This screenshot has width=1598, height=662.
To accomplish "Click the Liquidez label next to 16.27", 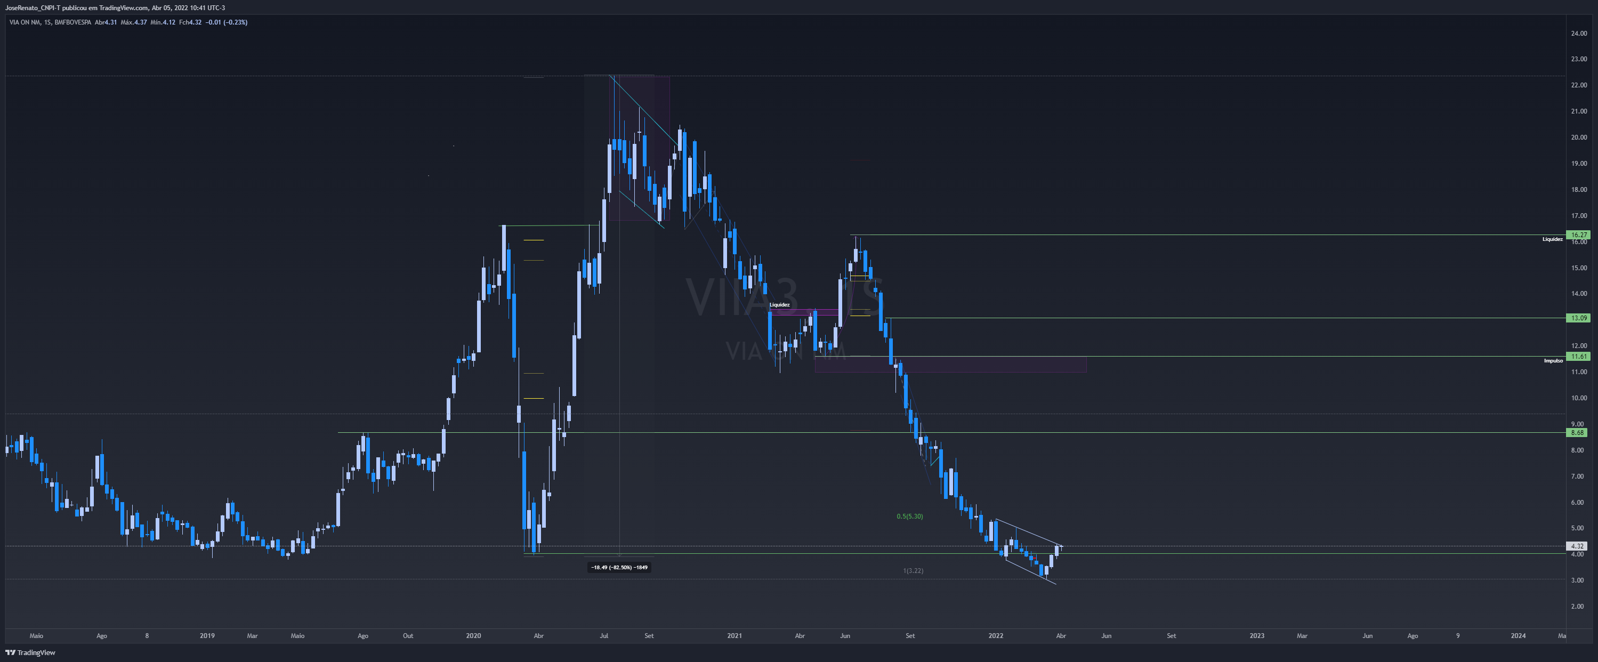I will click(1552, 239).
